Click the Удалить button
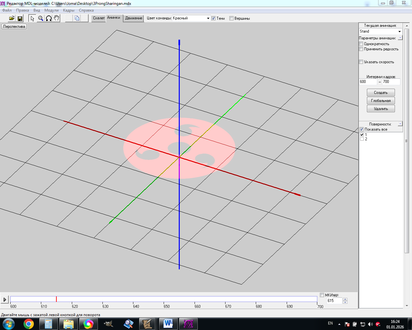 point(381,109)
